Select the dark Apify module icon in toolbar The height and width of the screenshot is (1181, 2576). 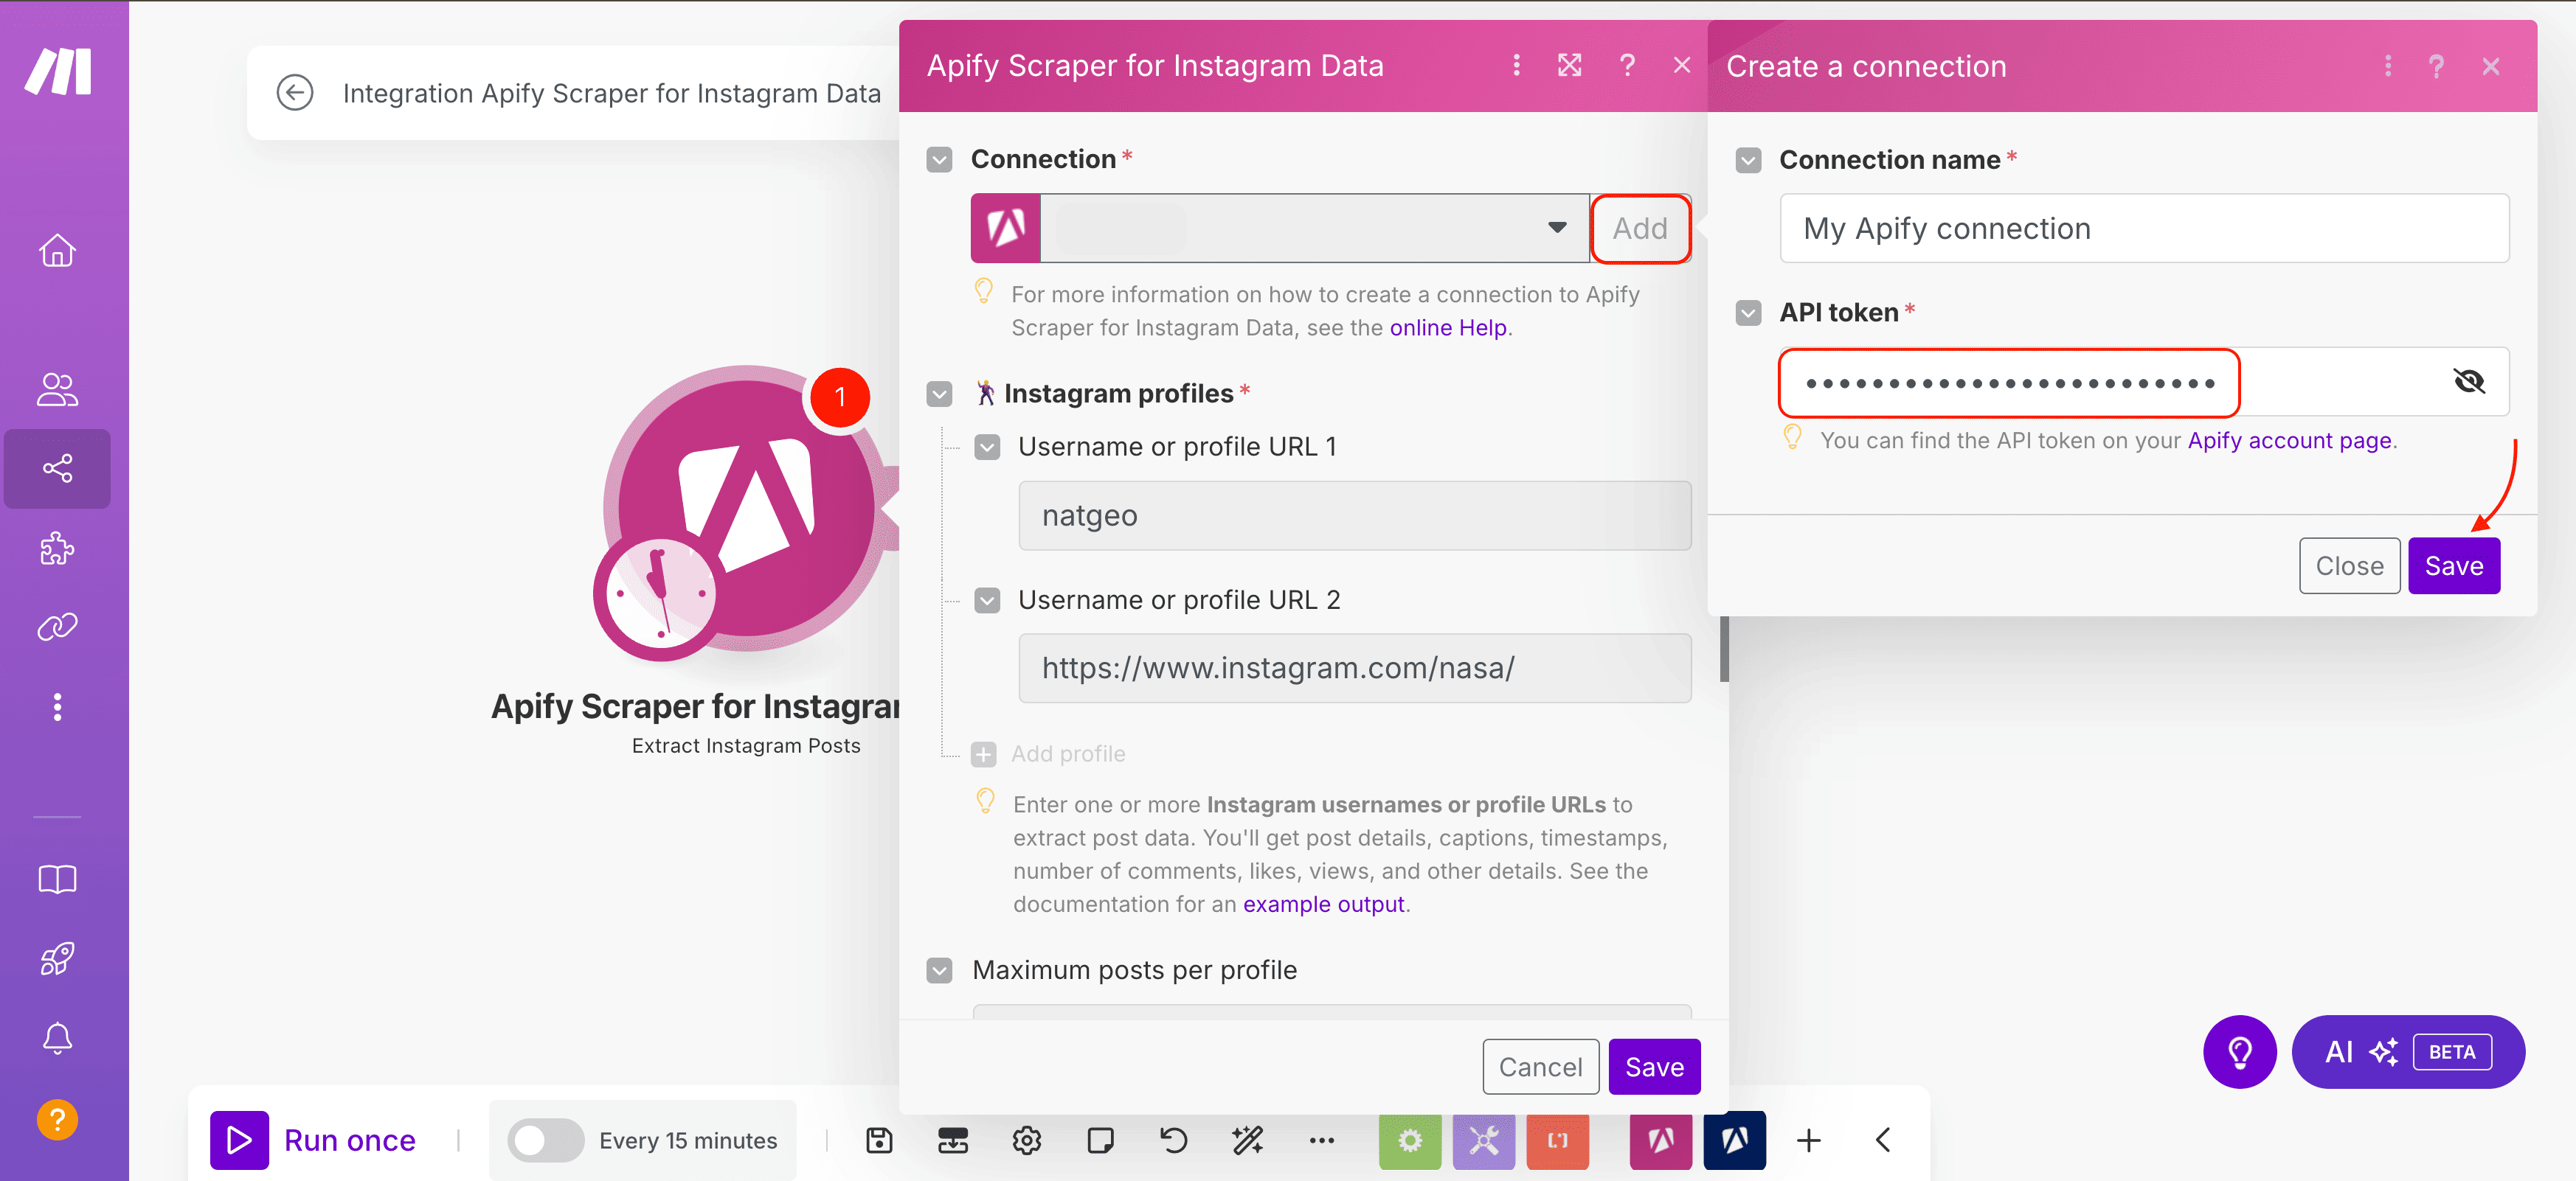(1735, 1140)
